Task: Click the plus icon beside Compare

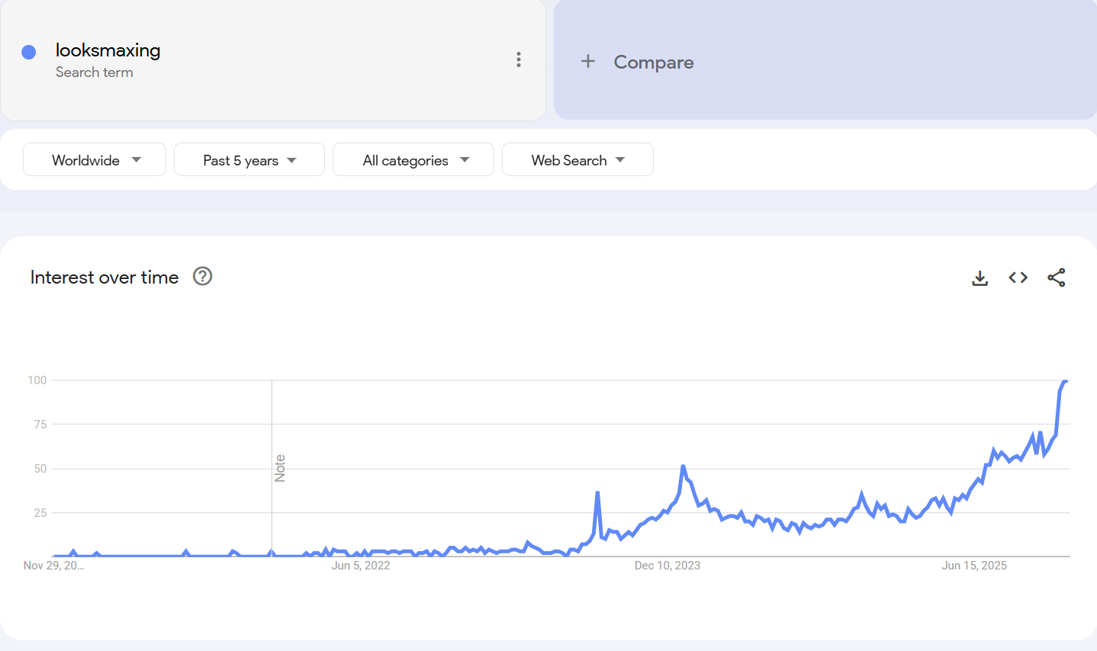Action: click(588, 61)
